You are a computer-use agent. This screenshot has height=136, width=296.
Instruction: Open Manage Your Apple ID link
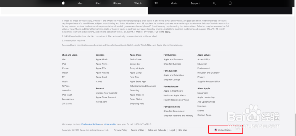tap(107, 93)
